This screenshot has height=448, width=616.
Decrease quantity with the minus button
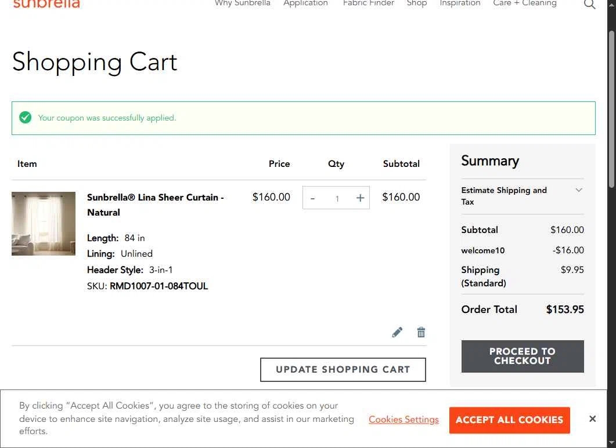(313, 198)
